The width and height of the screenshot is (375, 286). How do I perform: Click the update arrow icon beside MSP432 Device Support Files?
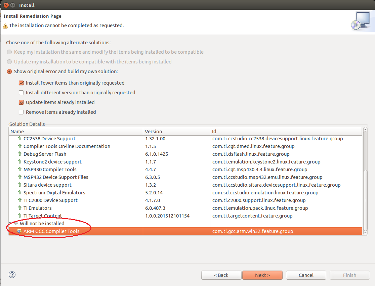[19, 177]
